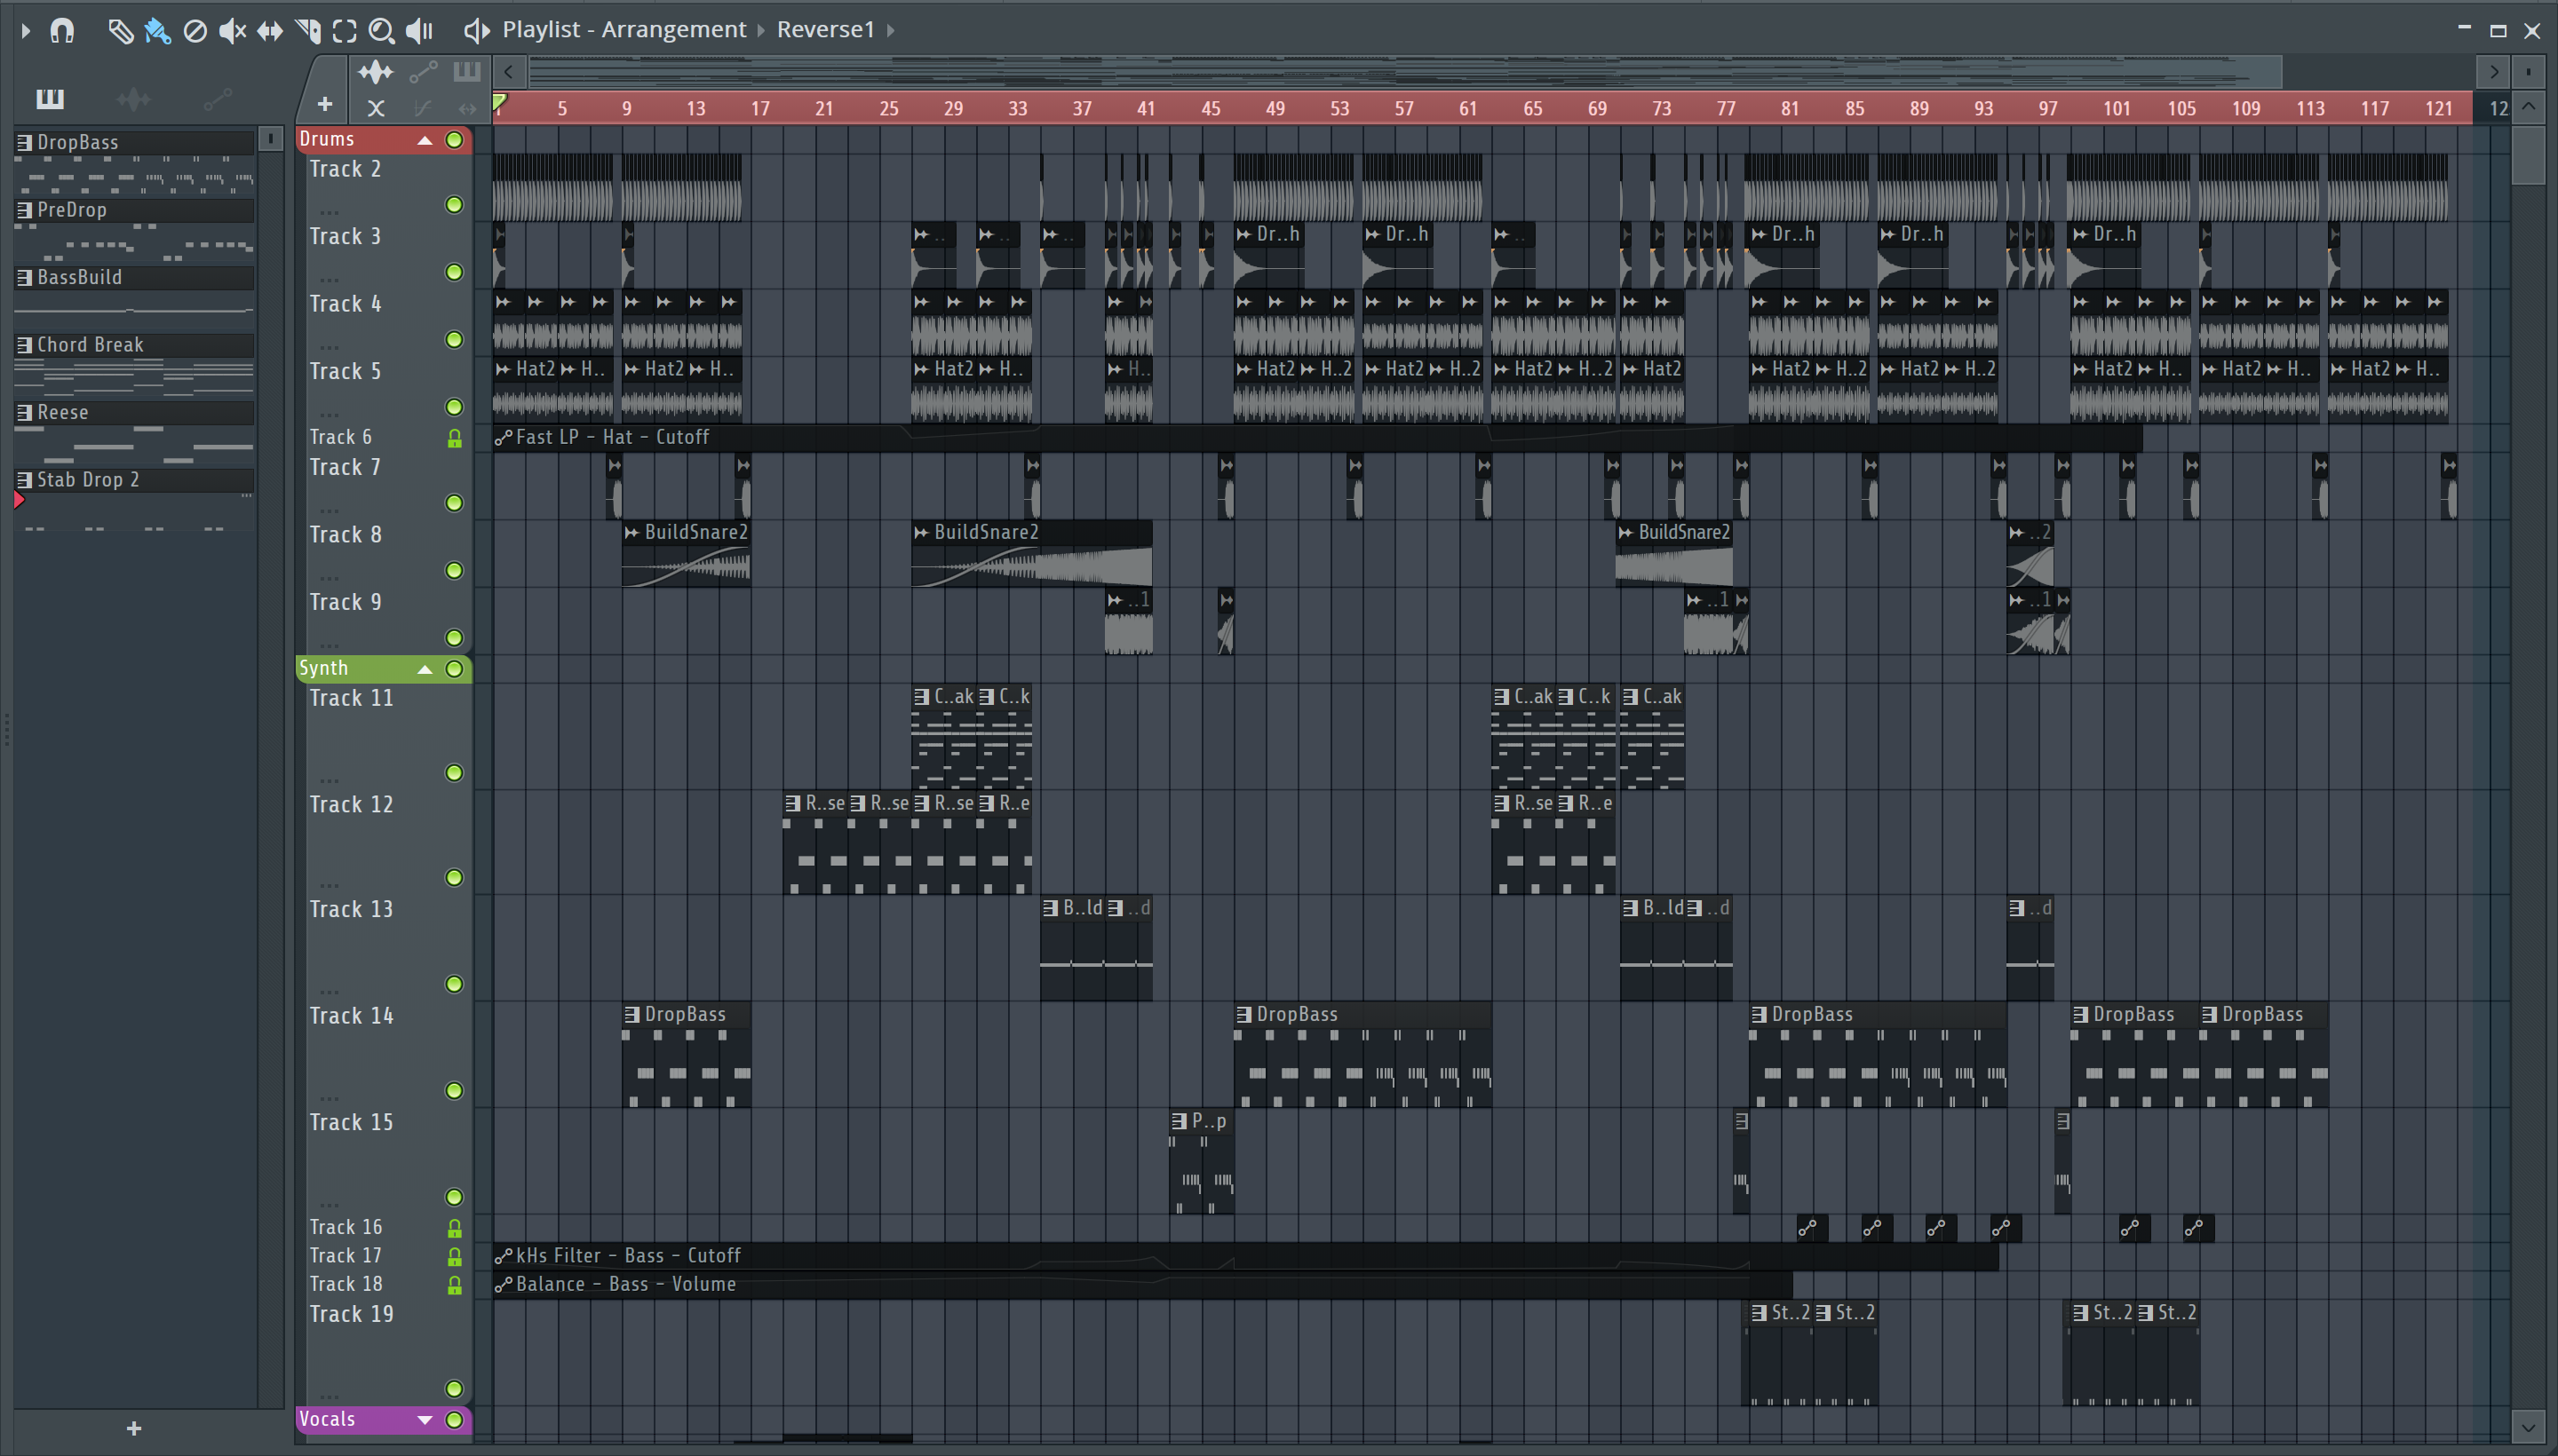Open the Playlist options menu arrow
This screenshot has height=1456, width=2558.
pyautogui.click(x=25, y=31)
